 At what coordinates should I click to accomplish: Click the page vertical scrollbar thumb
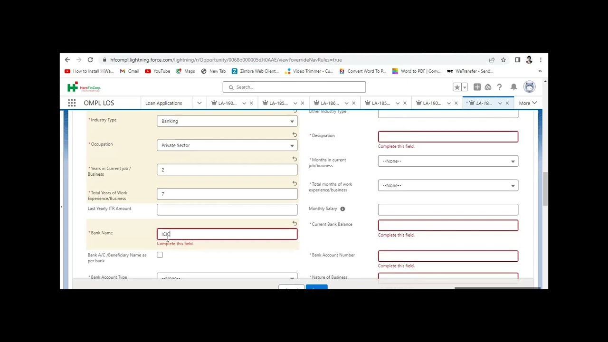[545, 189]
